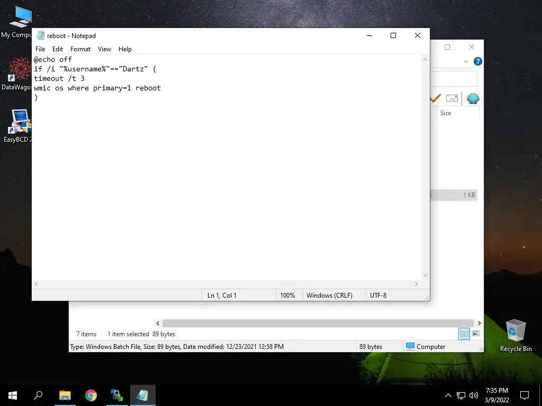The image size is (542, 406).
Task: Click the '7 items' status text in Explorer
Action: [x=86, y=334]
